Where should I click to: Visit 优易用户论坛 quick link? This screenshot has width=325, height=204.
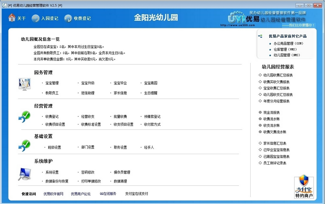pyautogui.click(x=81, y=194)
